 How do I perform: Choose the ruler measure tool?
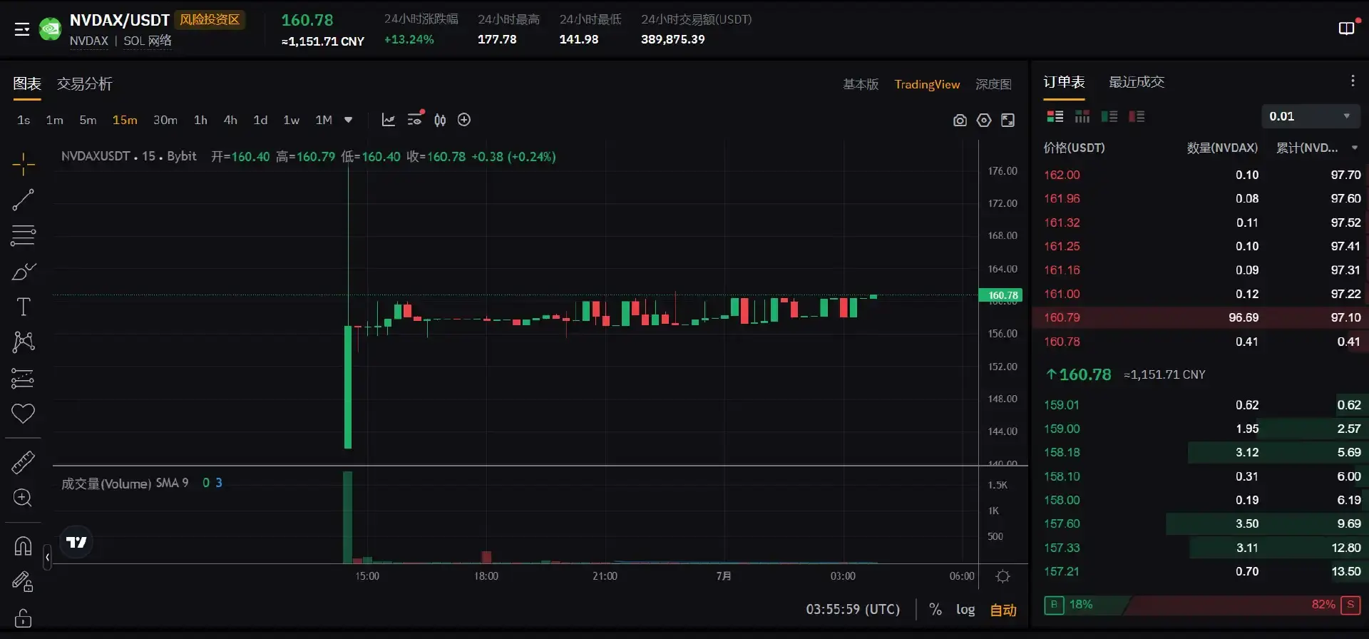(23, 462)
